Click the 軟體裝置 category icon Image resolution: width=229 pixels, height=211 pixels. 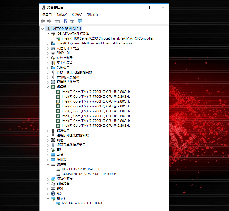pyautogui.click(x=53, y=131)
